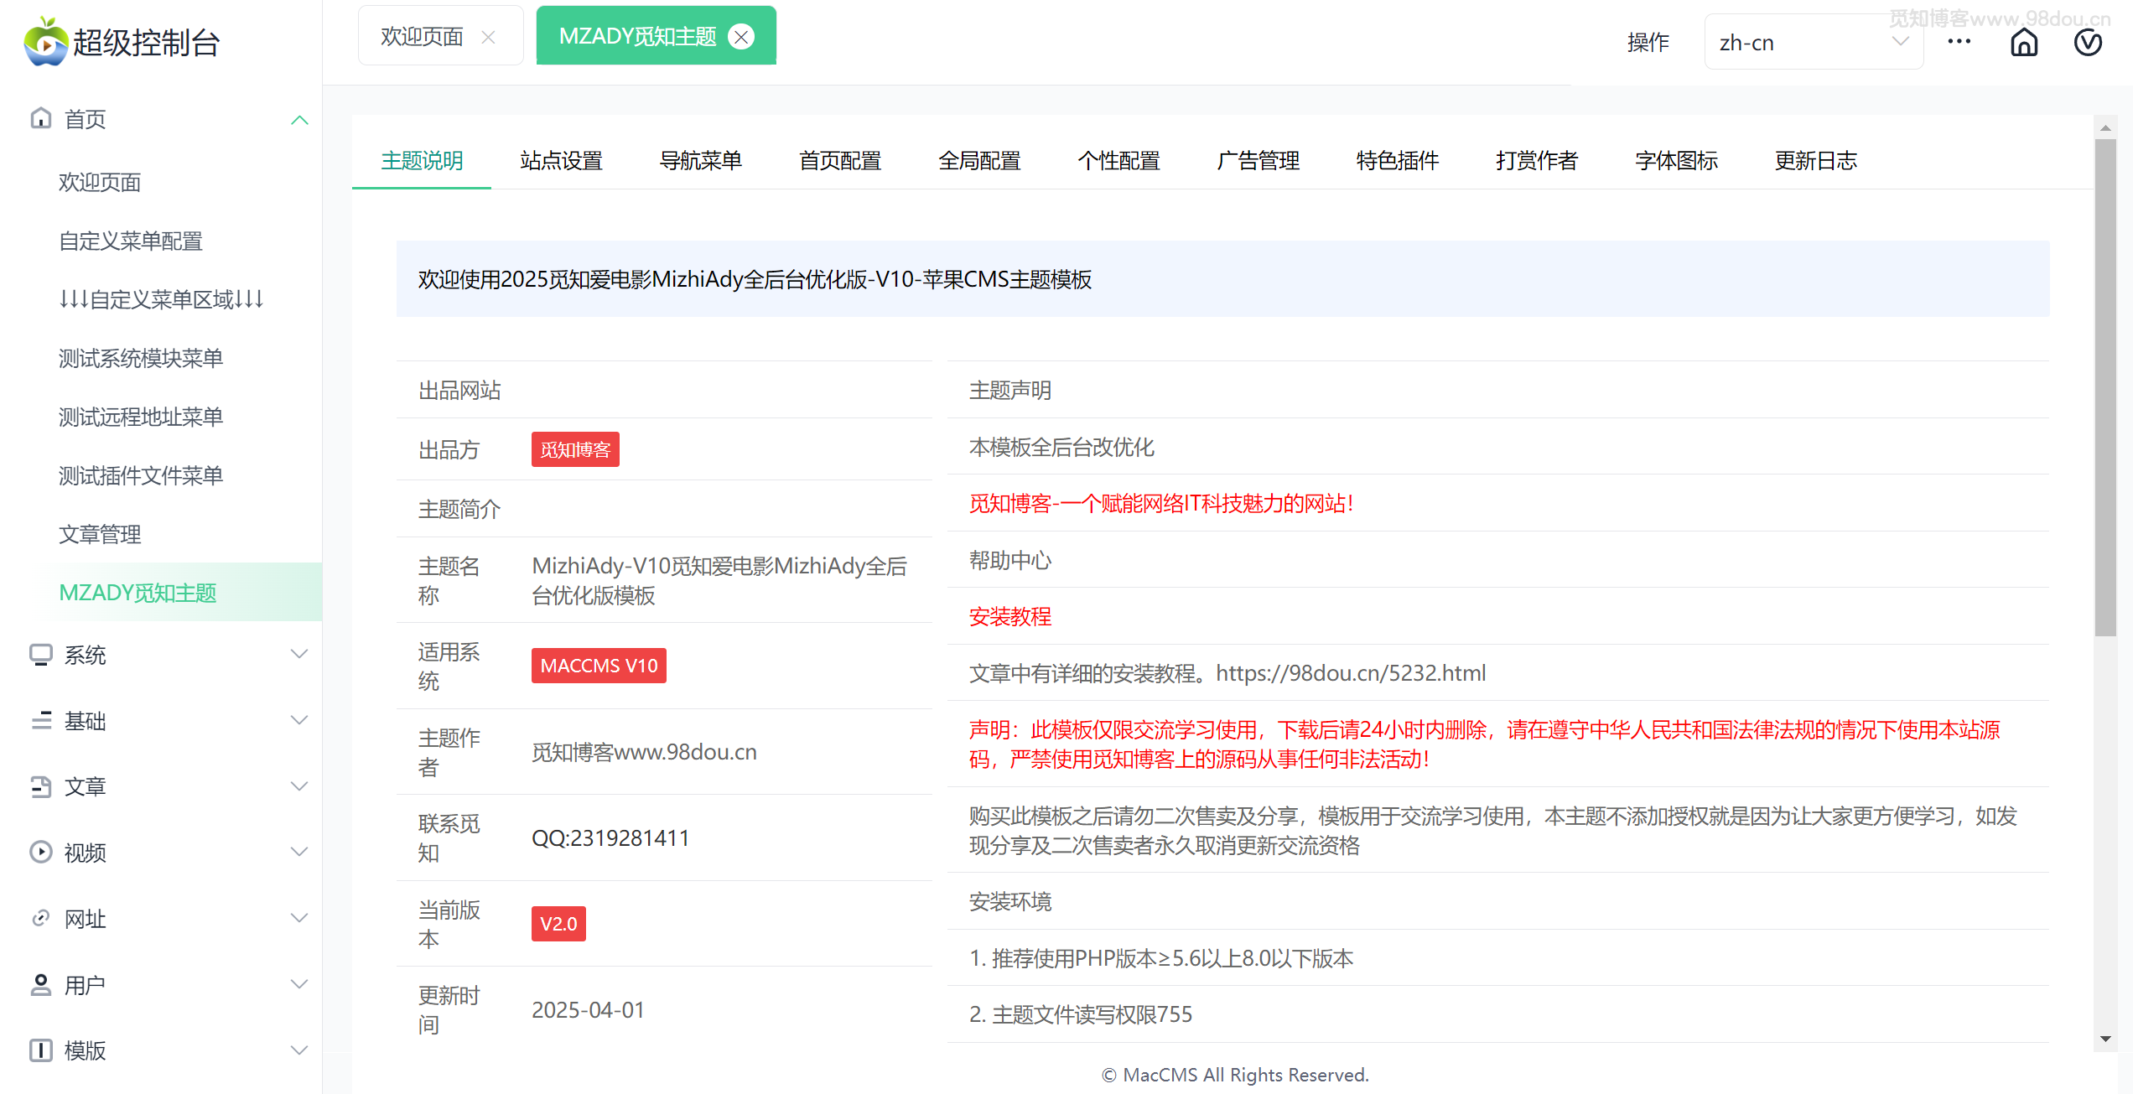Click the home icon beside 首页 in sidebar
The height and width of the screenshot is (1094, 2133).
[x=40, y=118]
